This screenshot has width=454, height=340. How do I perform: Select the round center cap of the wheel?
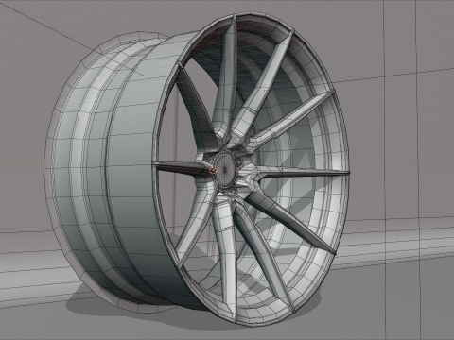click(x=225, y=168)
